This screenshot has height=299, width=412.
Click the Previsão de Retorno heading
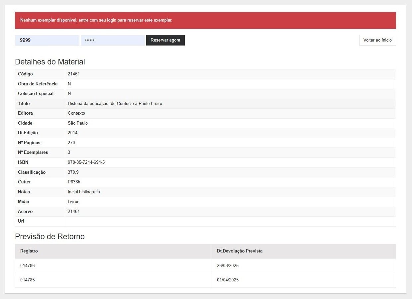50,237
